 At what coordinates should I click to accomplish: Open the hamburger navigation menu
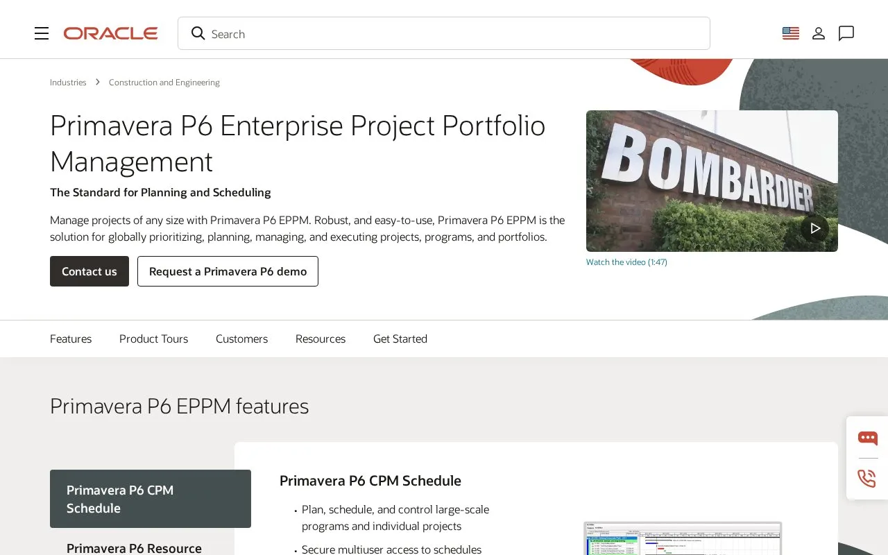coord(42,33)
